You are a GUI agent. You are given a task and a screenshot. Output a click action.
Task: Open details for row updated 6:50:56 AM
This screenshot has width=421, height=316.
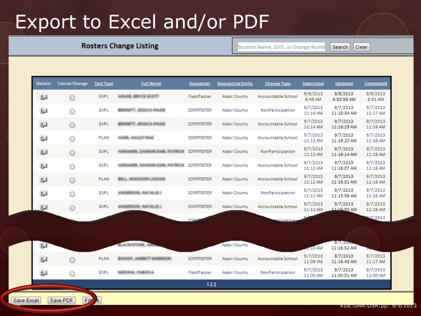(x=44, y=96)
